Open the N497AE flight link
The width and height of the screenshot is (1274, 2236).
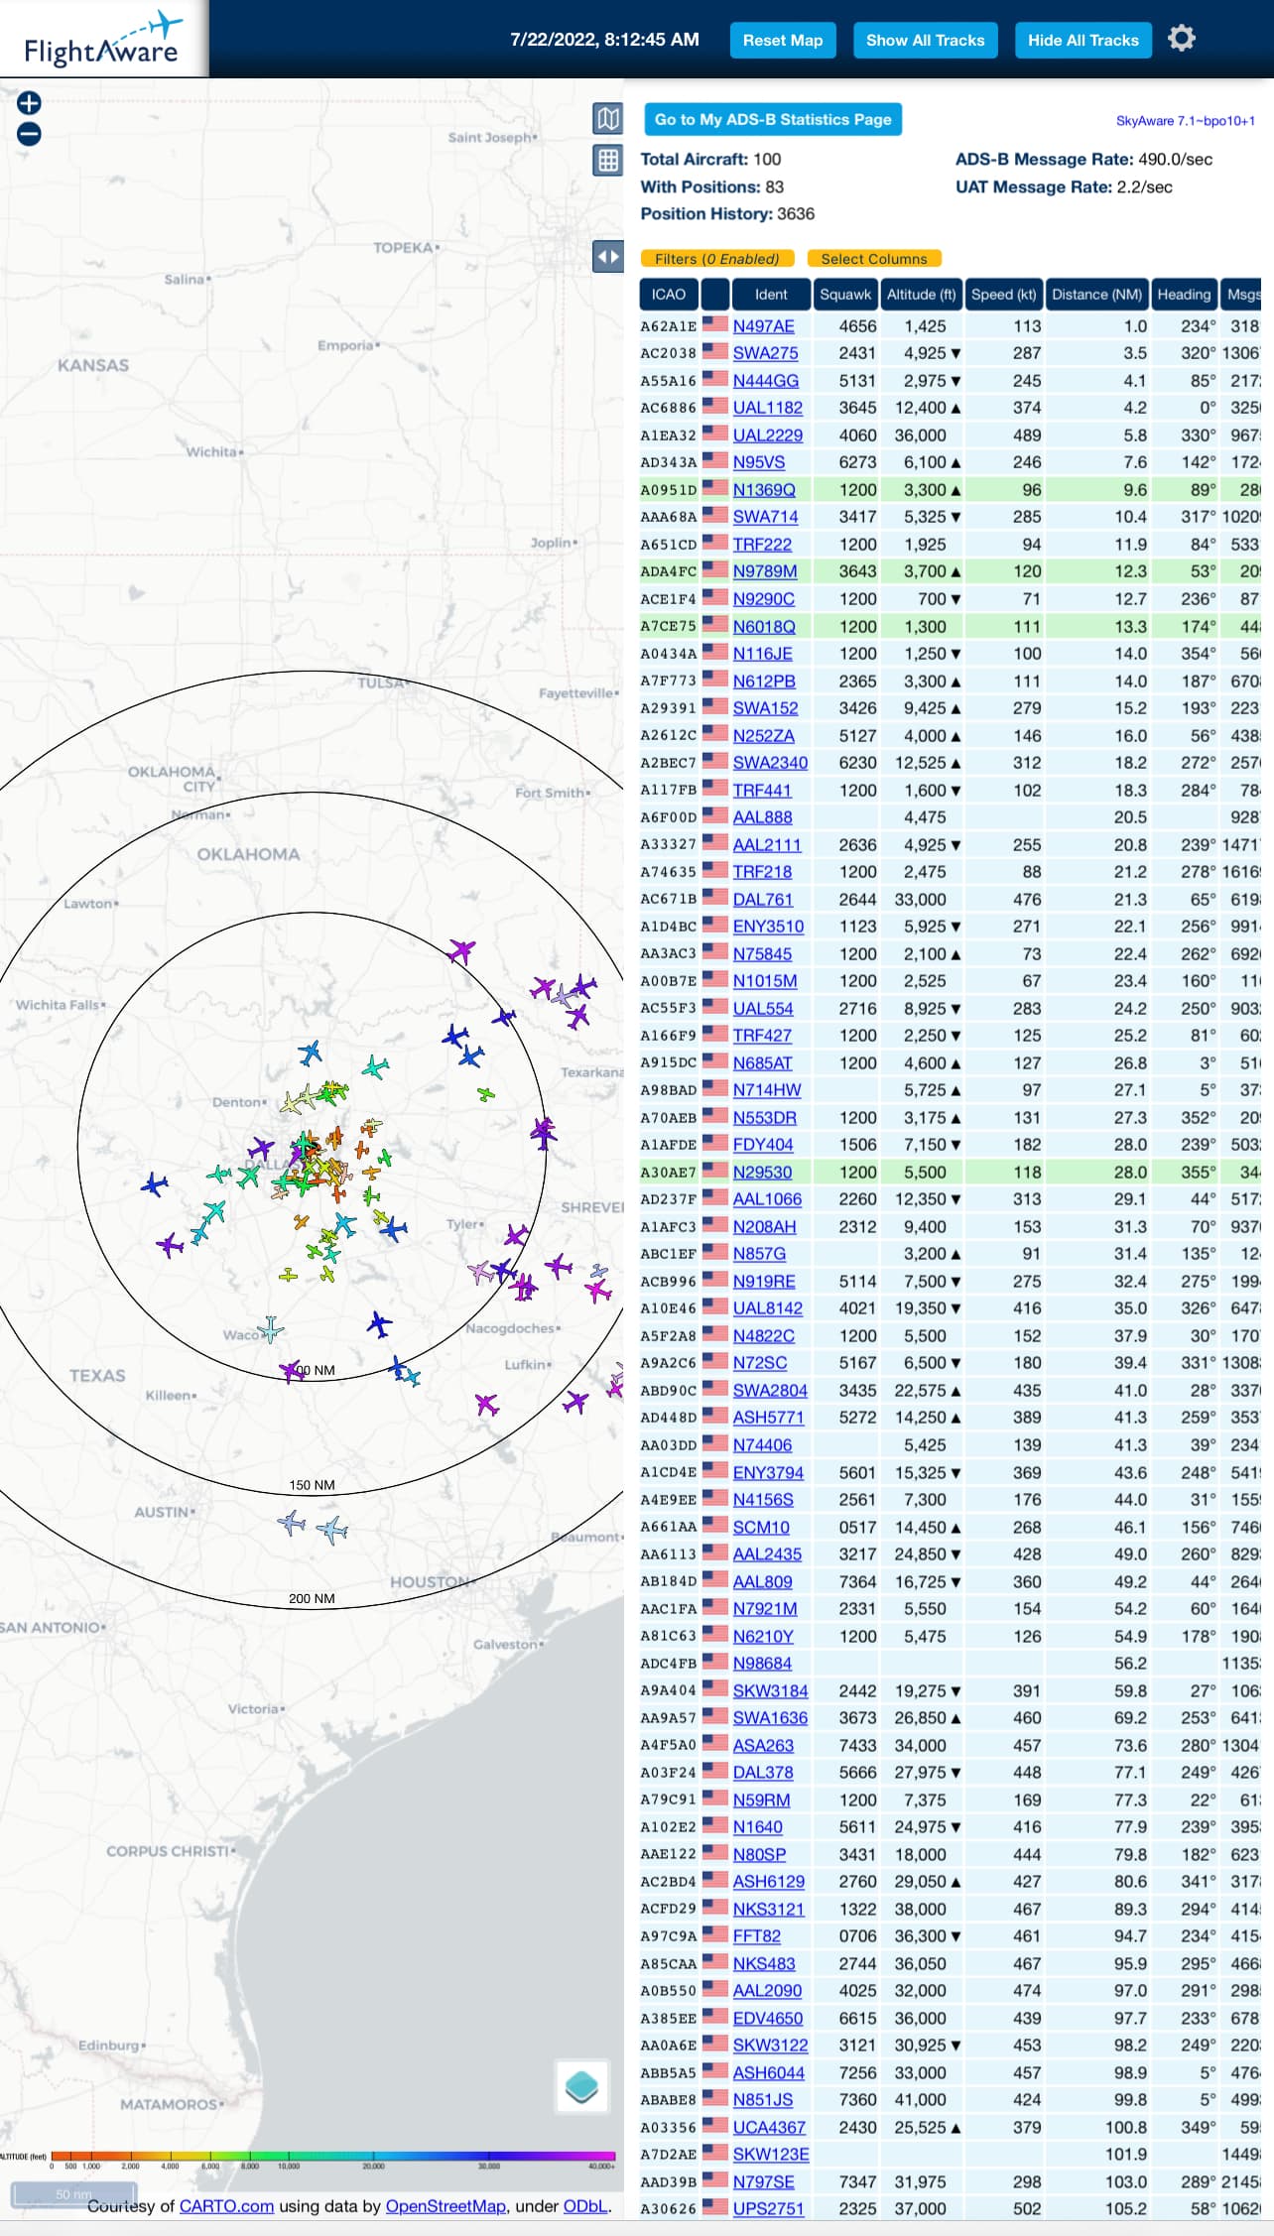tap(764, 326)
